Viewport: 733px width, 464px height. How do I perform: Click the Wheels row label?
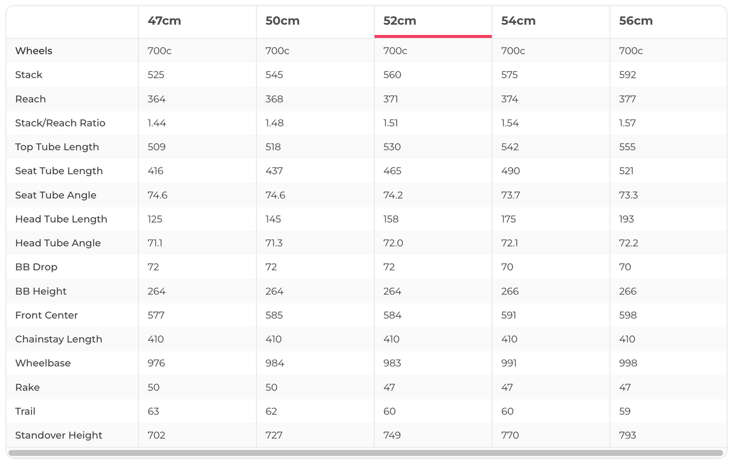click(x=34, y=51)
